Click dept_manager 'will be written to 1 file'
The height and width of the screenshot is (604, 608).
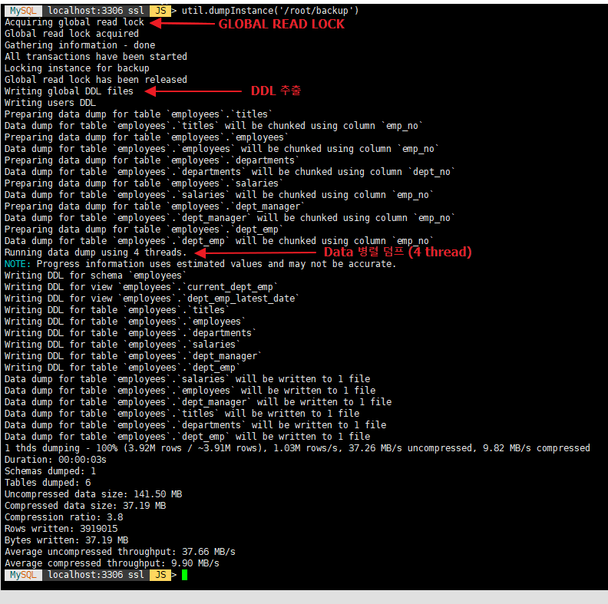[x=199, y=402]
